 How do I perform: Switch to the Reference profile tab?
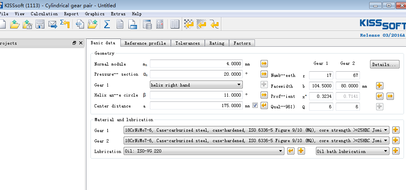click(x=145, y=43)
